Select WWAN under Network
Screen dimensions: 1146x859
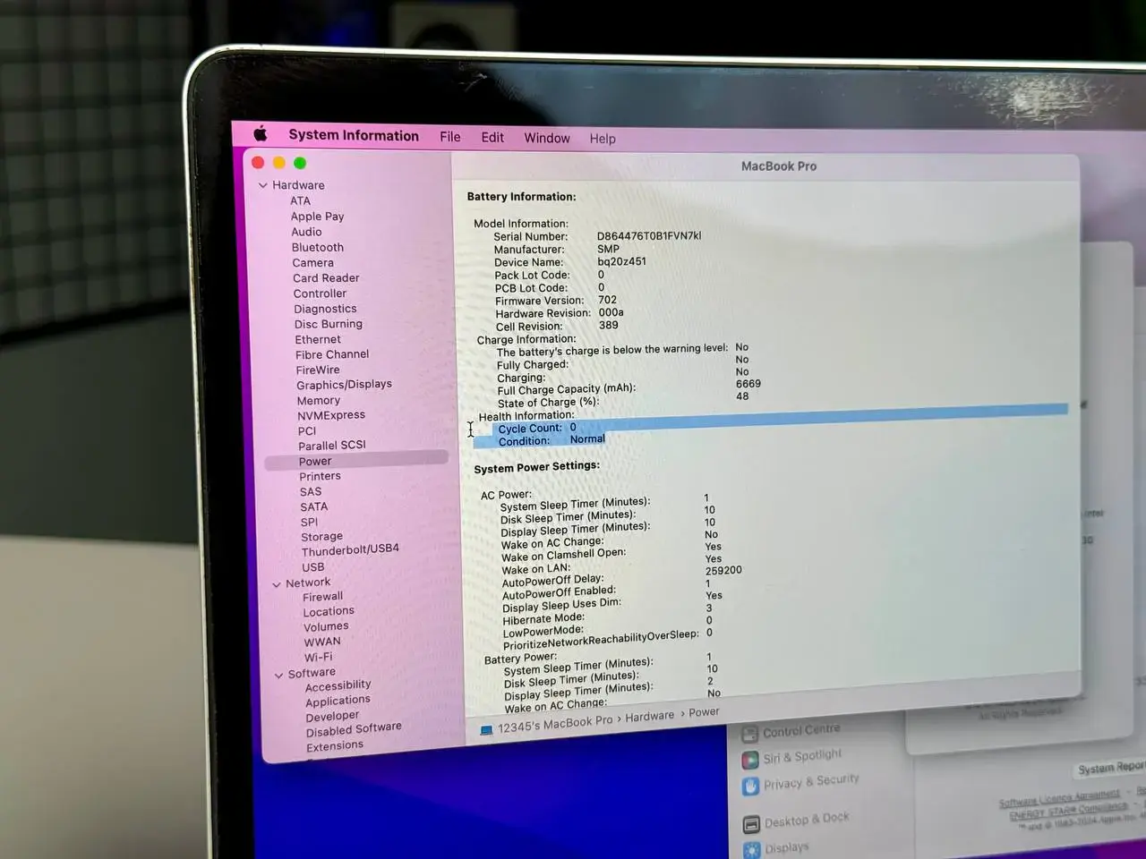click(x=322, y=642)
